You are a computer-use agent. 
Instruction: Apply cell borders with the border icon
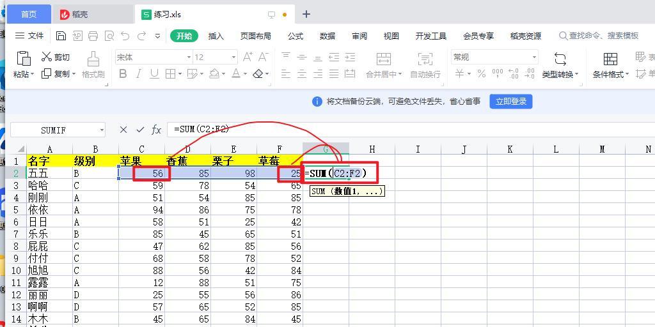170,74
